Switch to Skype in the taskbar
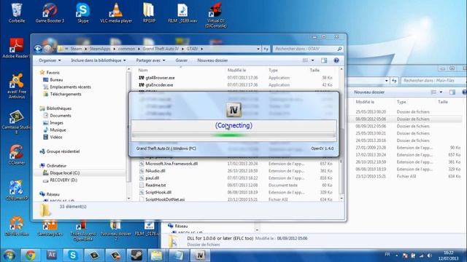The image size is (467, 262). point(73,255)
